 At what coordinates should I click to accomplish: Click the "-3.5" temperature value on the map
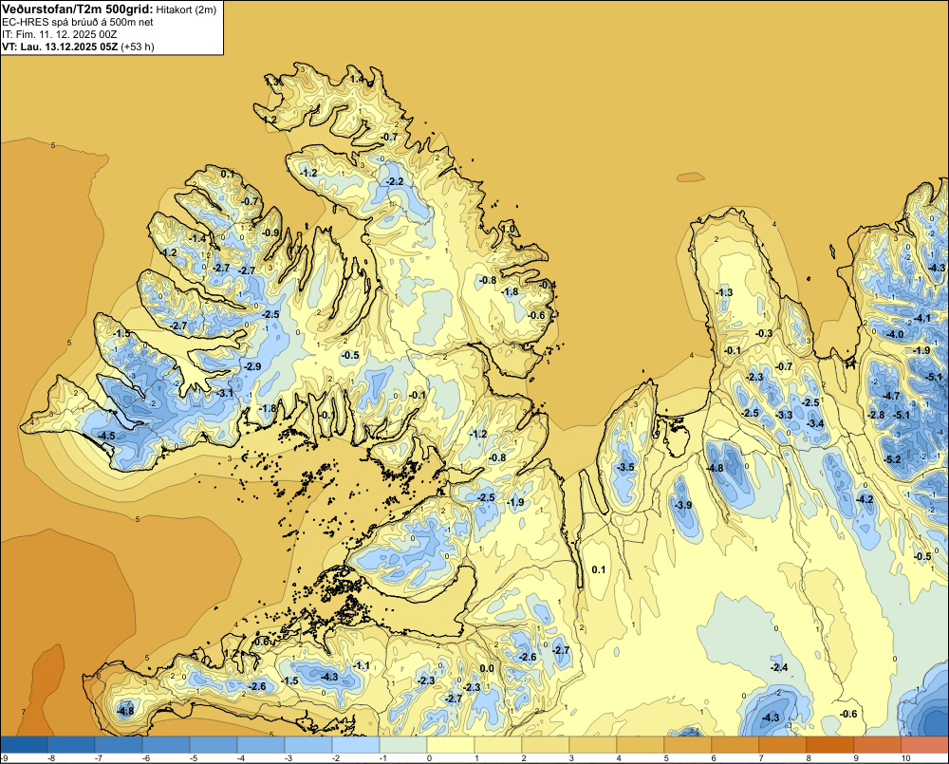625,467
